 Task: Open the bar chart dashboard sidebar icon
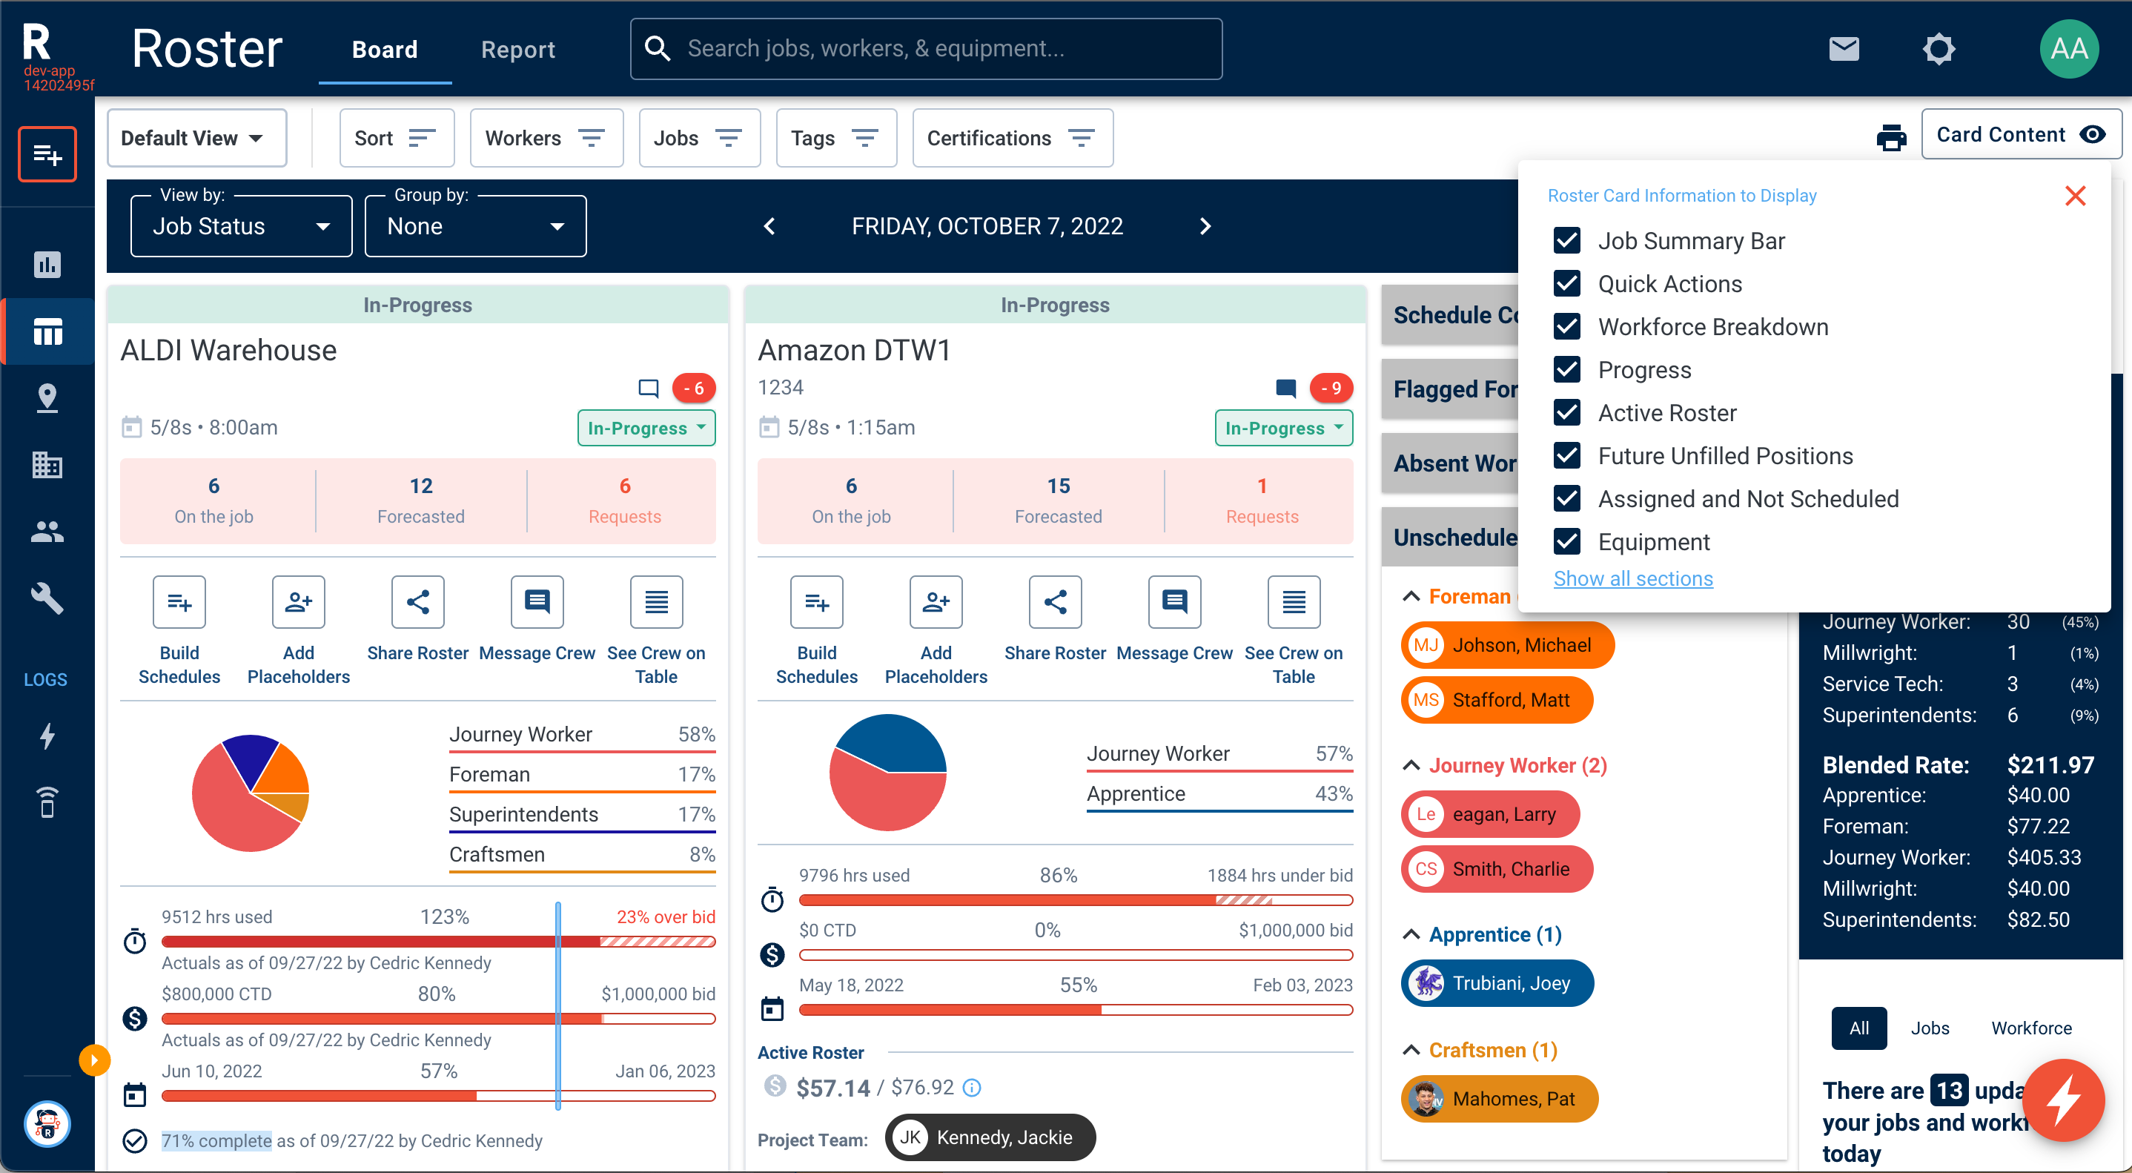click(x=47, y=265)
